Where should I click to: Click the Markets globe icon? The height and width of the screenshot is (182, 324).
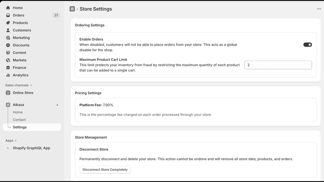pyautogui.click(x=8, y=60)
